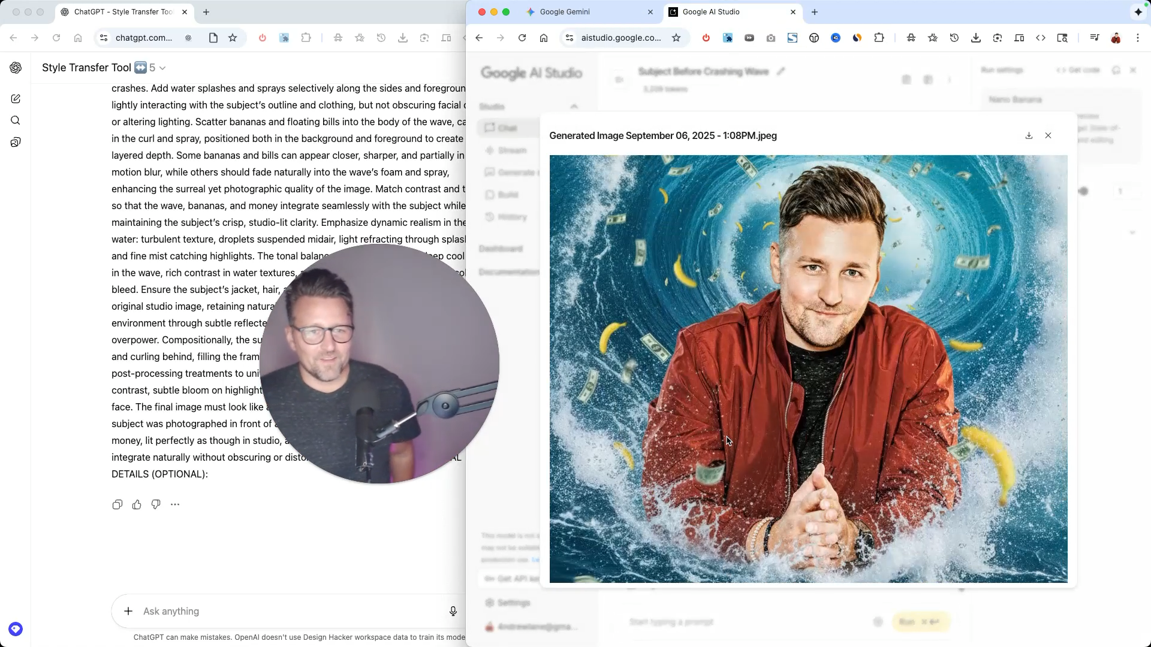Thumbs up the ChatGPT response
The height and width of the screenshot is (647, 1151).
click(x=137, y=504)
